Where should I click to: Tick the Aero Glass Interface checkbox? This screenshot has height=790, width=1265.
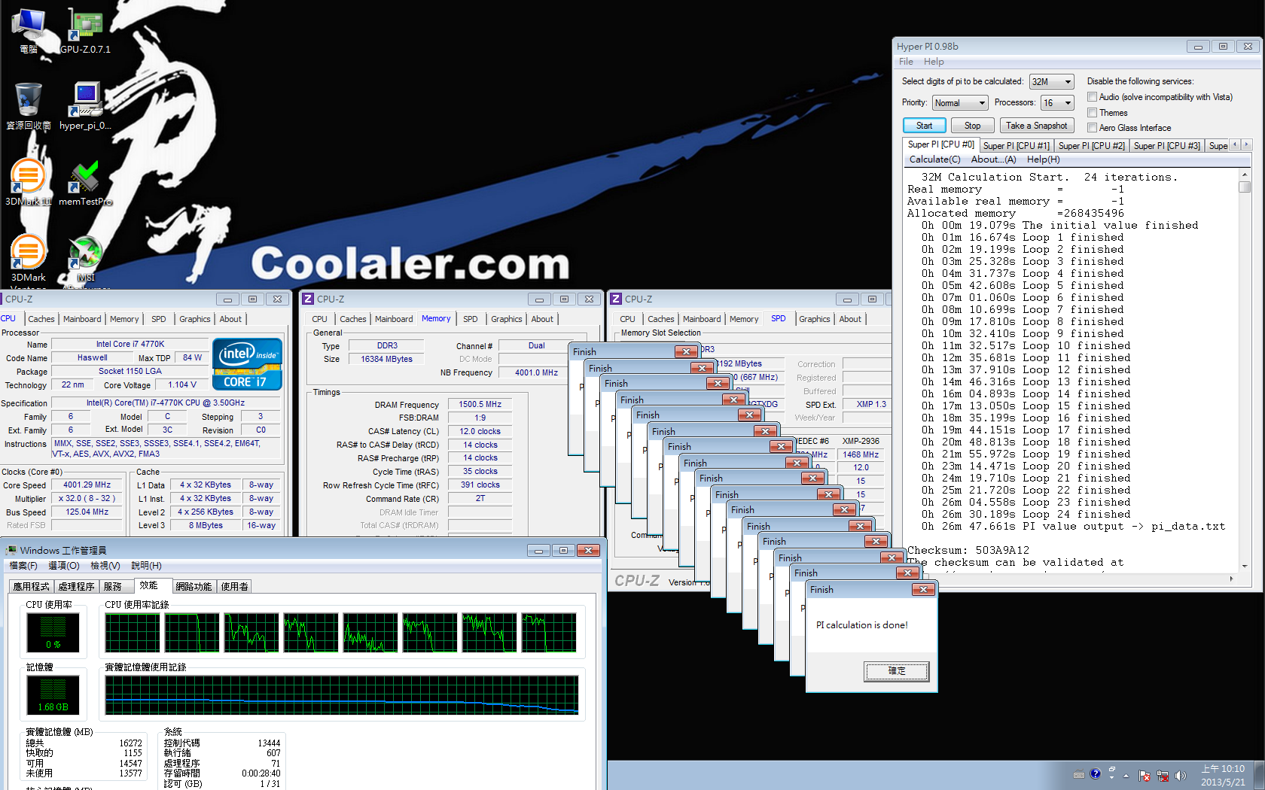(1092, 128)
